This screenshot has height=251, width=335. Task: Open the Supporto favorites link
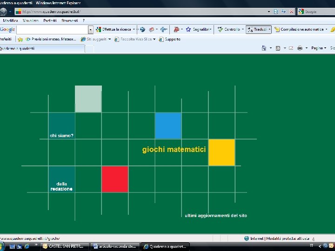pos(170,39)
